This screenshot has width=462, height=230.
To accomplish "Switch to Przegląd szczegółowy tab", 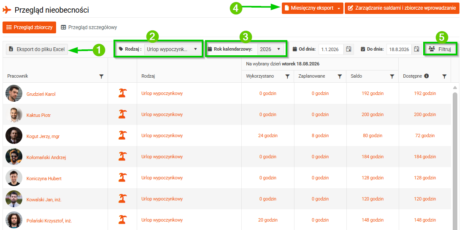I will coord(89,27).
